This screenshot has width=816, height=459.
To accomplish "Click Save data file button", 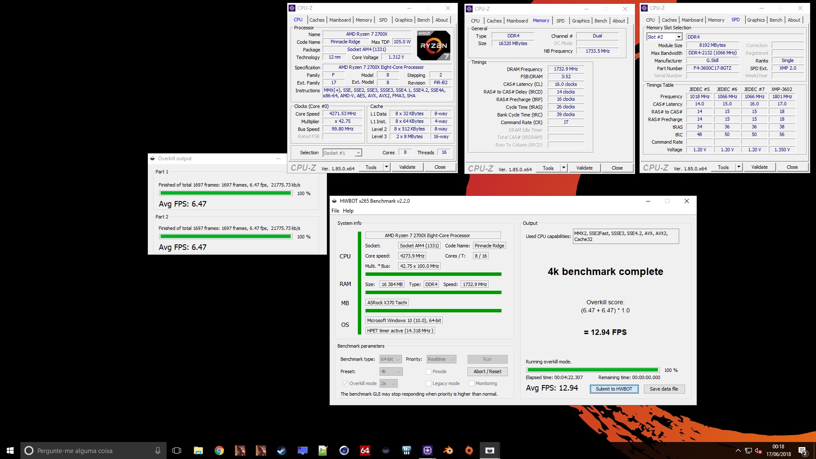I will [x=663, y=389].
